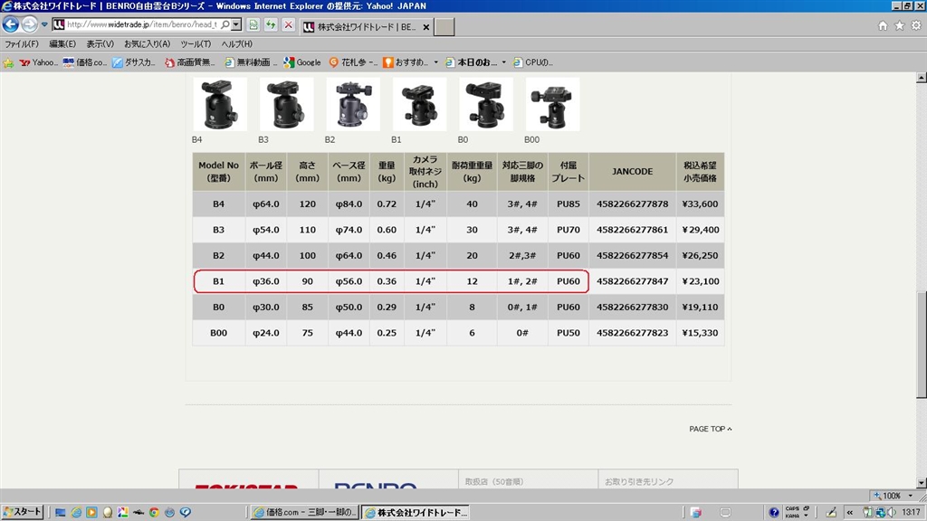This screenshot has height=521, width=927.
Task: Expand the 本日のお favorites dropdown arrow
Action: pos(503,62)
